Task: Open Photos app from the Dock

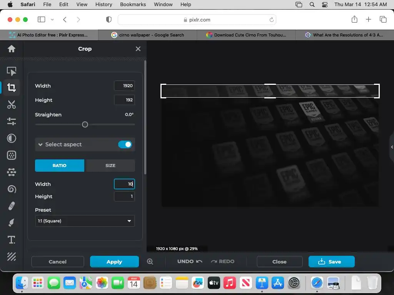Action: tap(102, 283)
